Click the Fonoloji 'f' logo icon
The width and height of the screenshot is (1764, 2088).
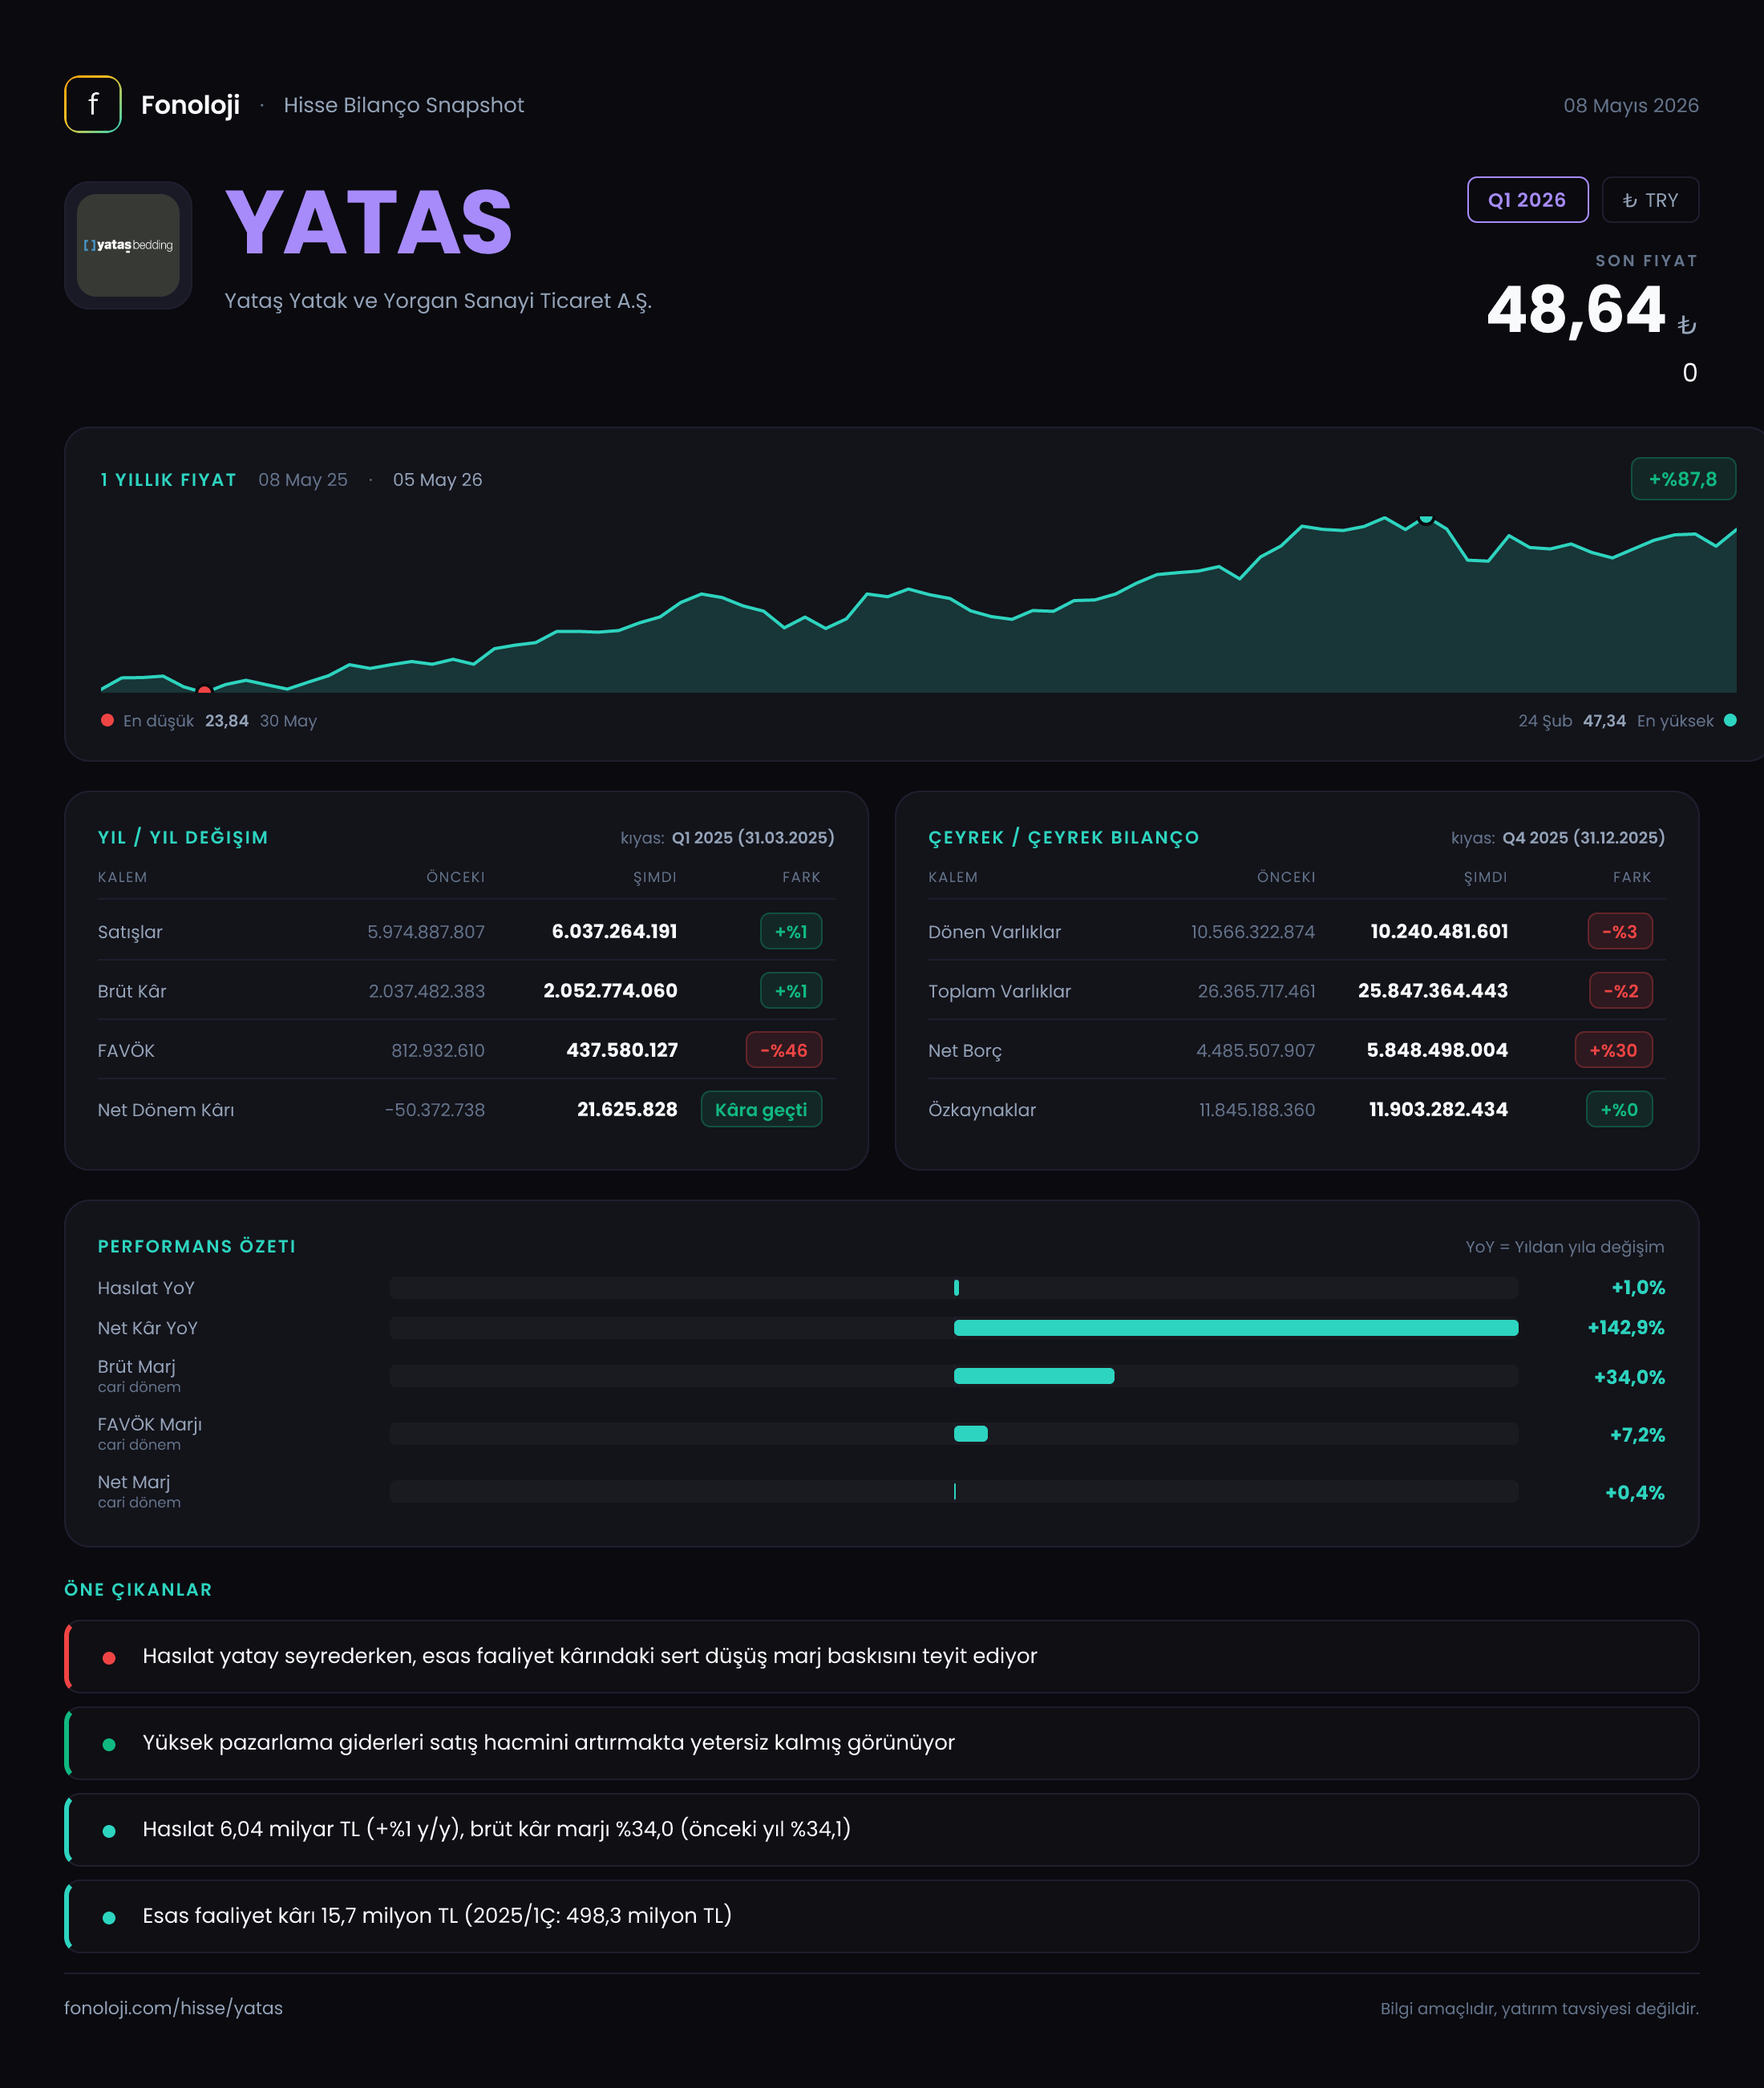tap(93, 104)
